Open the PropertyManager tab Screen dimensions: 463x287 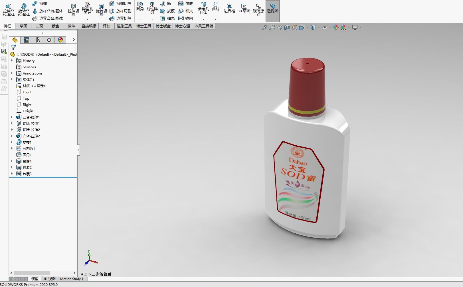coord(26,40)
